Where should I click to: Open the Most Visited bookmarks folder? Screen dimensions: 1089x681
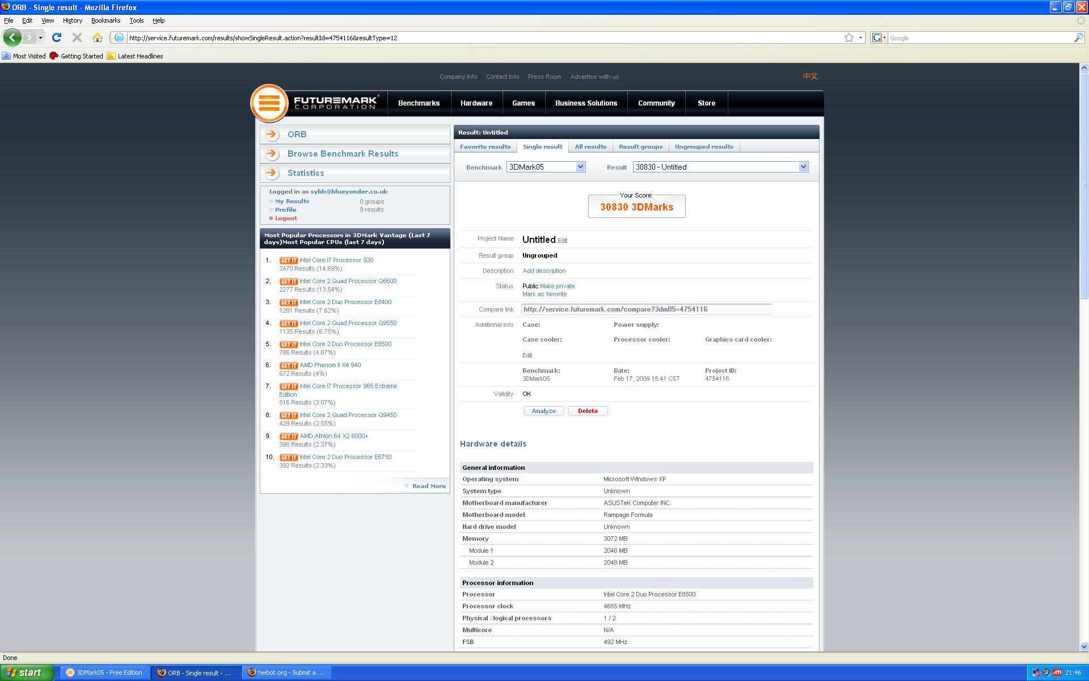click(24, 56)
